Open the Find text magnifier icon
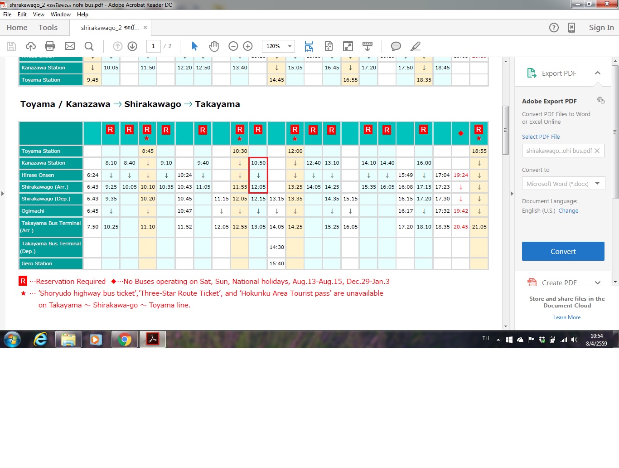Image resolution: width=619 pixels, height=468 pixels. [89, 46]
